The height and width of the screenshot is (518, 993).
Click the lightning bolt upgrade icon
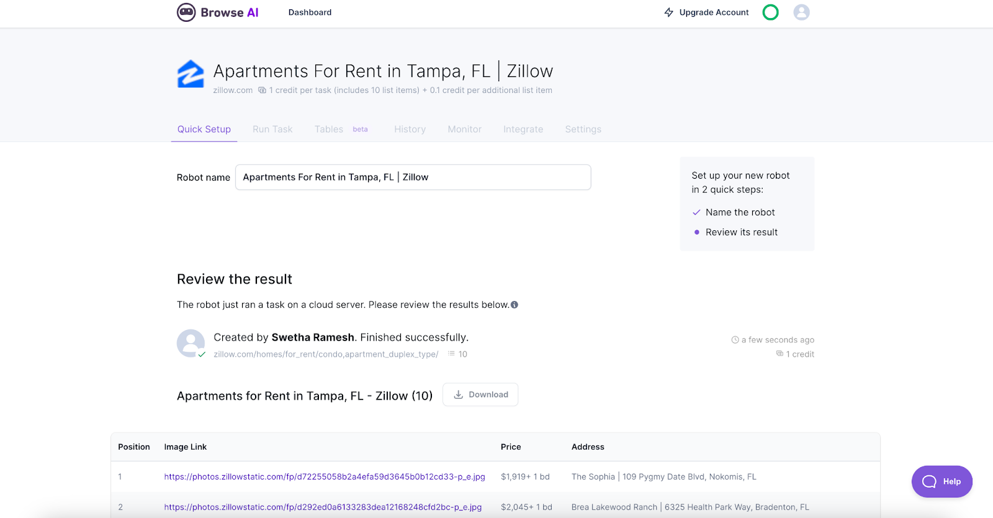[x=668, y=12]
